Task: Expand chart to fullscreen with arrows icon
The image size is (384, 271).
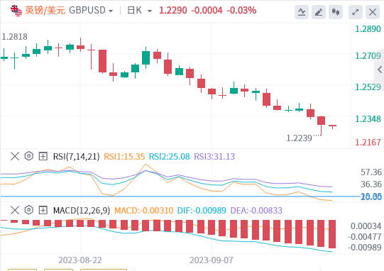Action: click(x=356, y=12)
